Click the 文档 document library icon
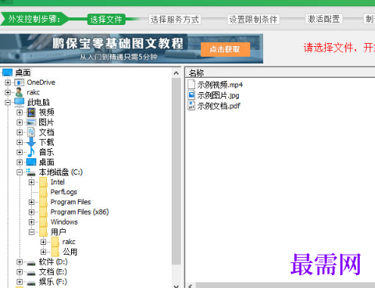The height and width of the screenshot is (288, 375). pyautogui.click(x=31, y=132)
